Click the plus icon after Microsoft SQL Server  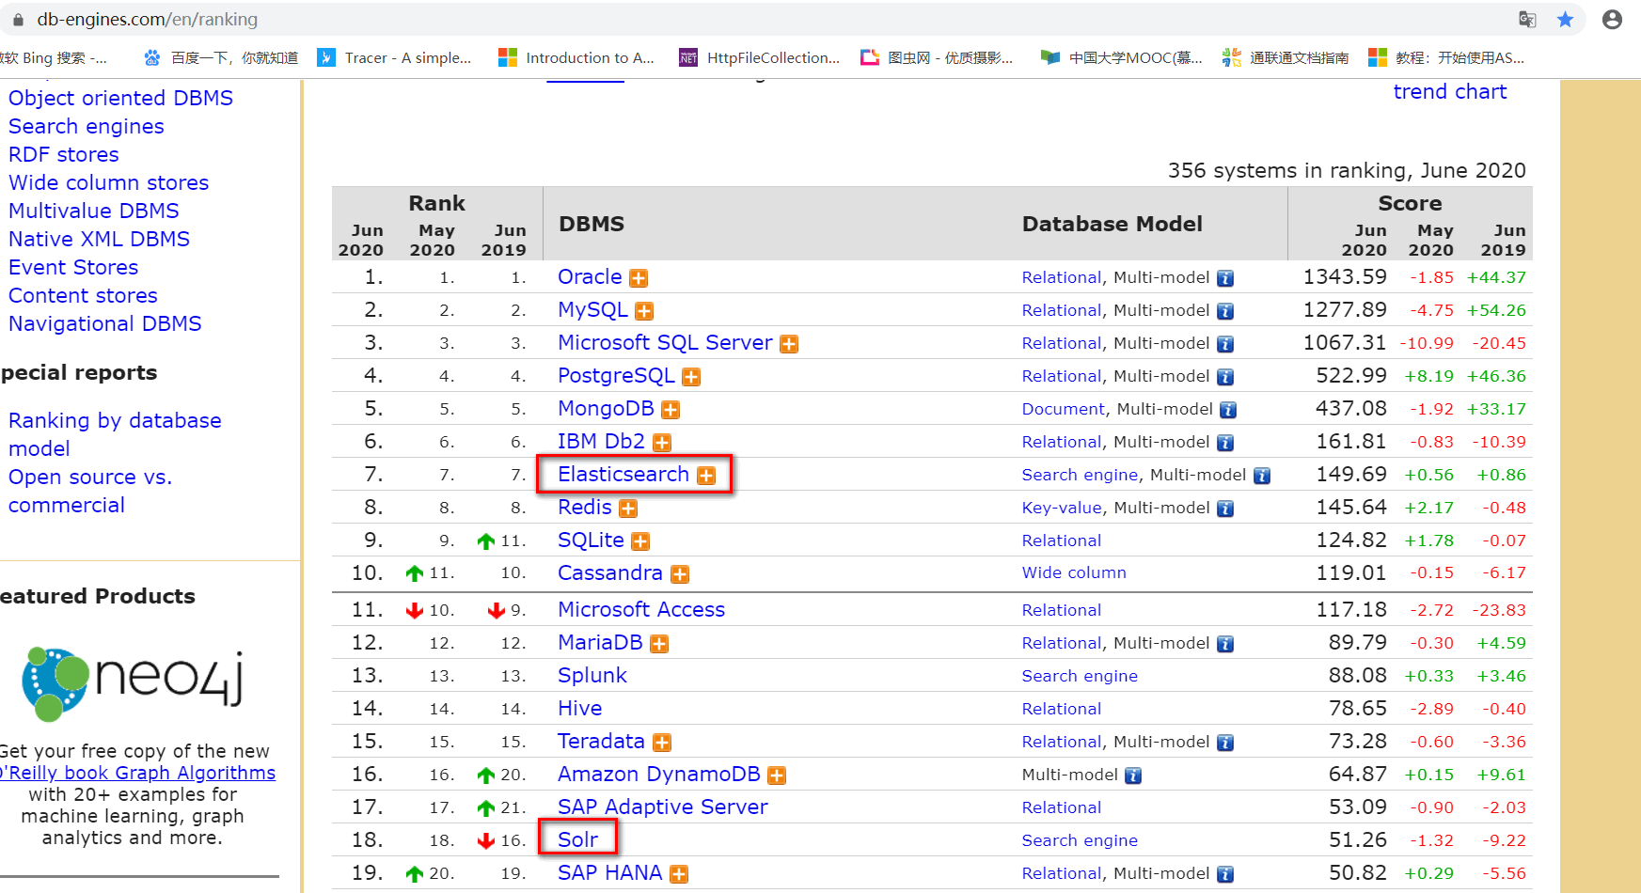pos(789,344)
